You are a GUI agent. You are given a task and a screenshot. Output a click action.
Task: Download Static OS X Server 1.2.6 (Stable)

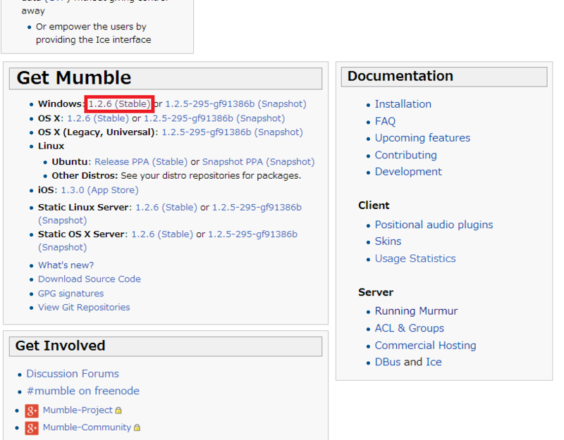[162, 234]
